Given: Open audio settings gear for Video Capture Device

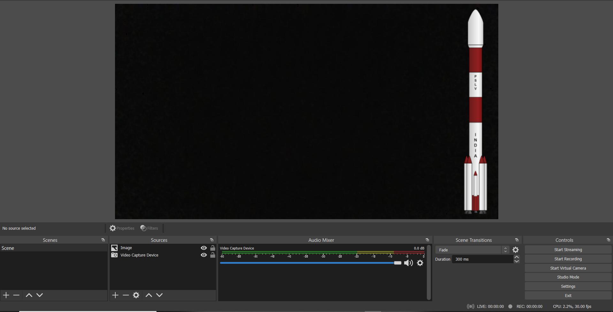Looking at the screenshot, I should tap(420, 263).
